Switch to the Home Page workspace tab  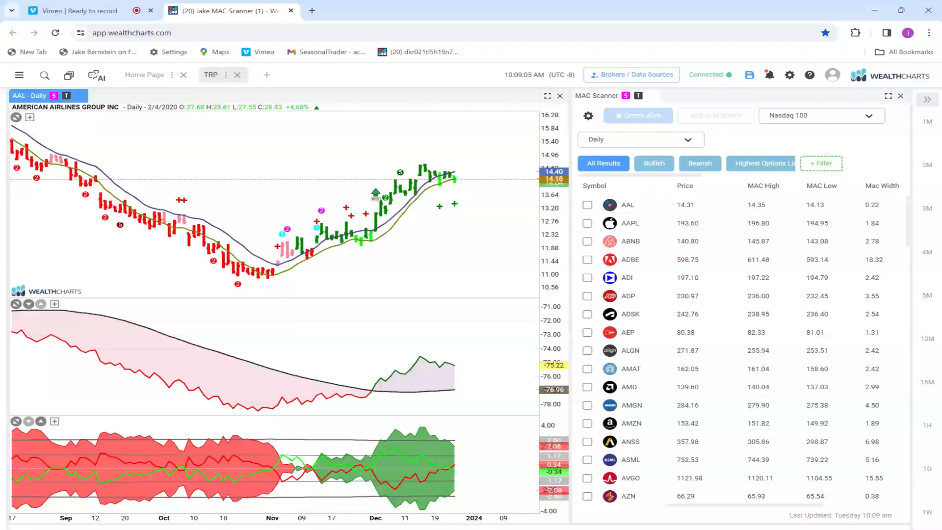[x=144, y=75]
